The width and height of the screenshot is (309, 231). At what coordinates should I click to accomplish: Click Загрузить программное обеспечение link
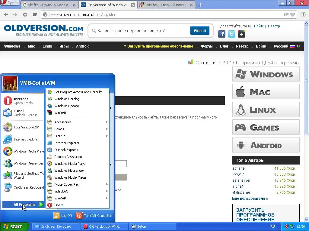pos(158,46)
